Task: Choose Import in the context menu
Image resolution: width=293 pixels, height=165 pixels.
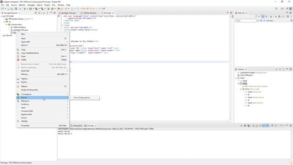Action: (x=43, y=79)
